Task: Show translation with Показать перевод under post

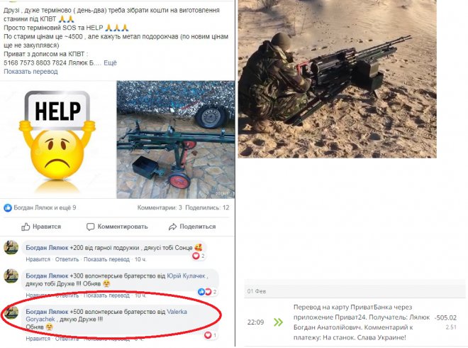Action: [x=30, y=72]
